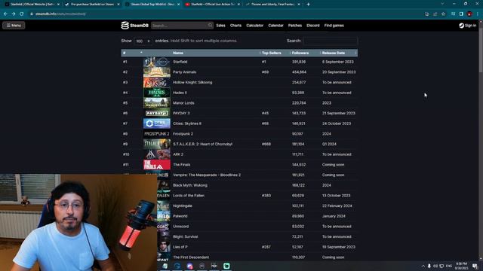Image resolution: width=483 pixels, height=271 pixels.
Task: Click the search magnifier icon in SteamDB header
Action: pos(210,25)
